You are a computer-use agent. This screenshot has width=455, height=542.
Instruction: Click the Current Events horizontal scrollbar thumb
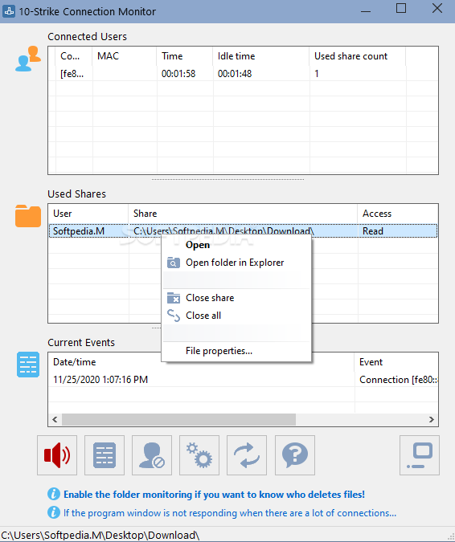pos(178,419)
